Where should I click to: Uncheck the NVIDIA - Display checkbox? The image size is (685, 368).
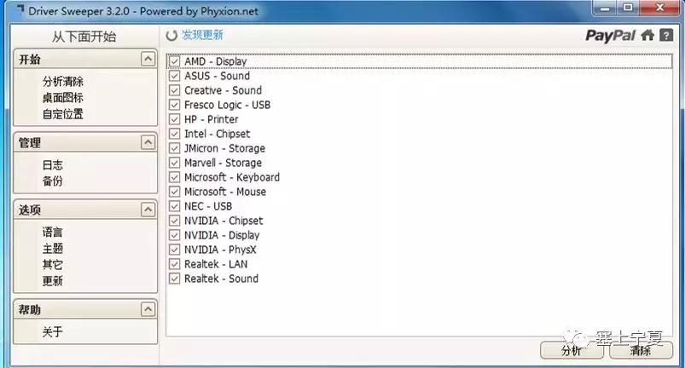[x=174, y=235]
